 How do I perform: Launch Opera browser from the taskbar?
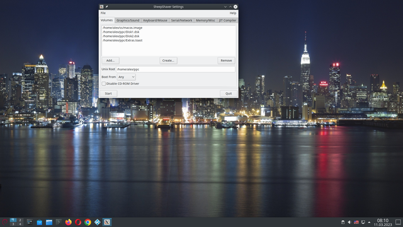pos(78,222)
